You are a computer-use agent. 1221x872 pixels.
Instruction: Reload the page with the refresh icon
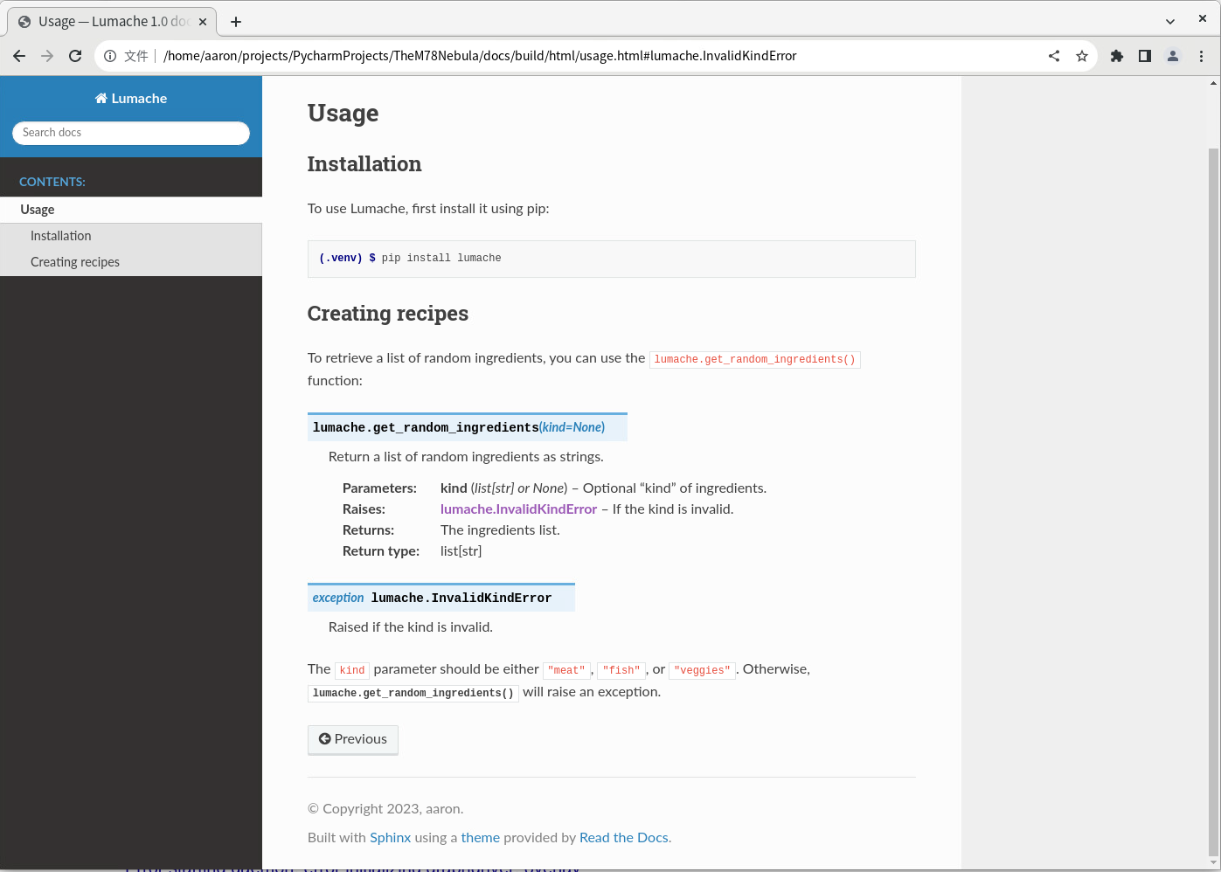pyautogui.click(x=75, y=56)
